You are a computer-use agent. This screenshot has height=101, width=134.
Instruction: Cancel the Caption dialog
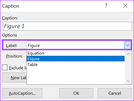click(x=115, y=93)
